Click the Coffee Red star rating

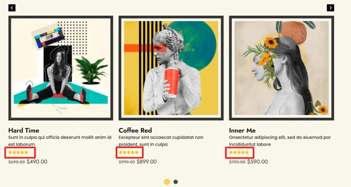pyautogui.click(x=129, y=152)
